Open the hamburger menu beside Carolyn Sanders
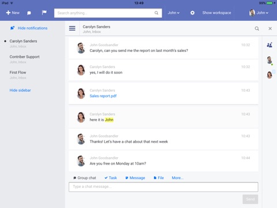Image resolution: width=277 pixels, height=208 pixels. click(72, 28)
